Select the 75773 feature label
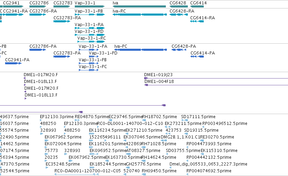Image resolution: width=288 pixels, height=176 pixels. [51, 151]
